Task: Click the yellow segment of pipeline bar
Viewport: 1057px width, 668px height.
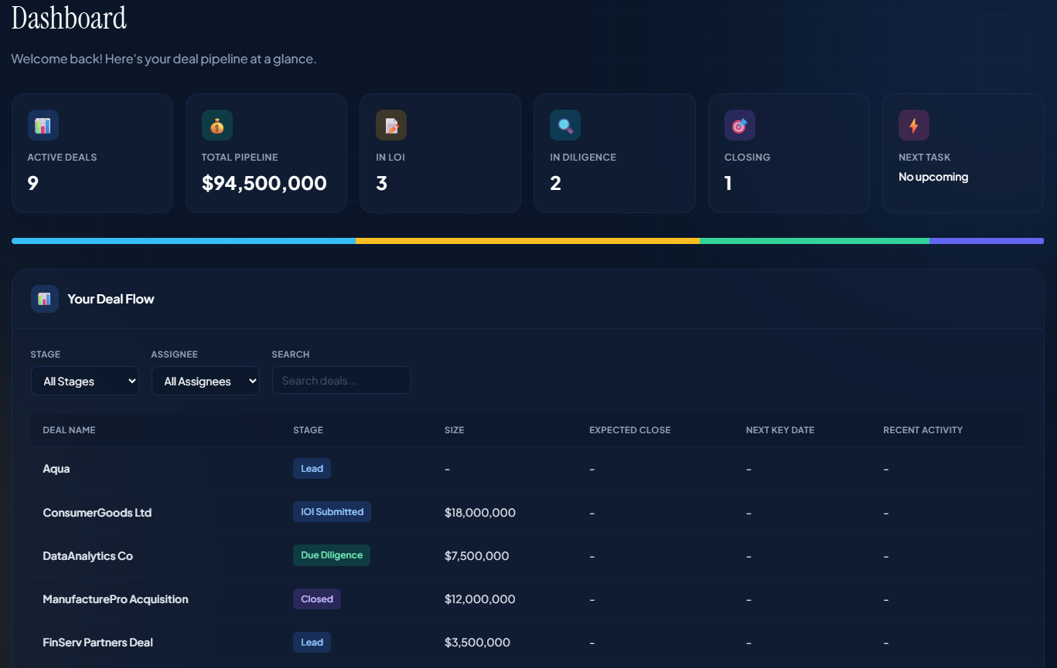Action: tap(527, 241)
